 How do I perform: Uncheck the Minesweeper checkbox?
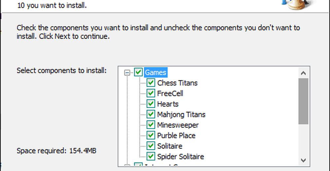point(151,125)
